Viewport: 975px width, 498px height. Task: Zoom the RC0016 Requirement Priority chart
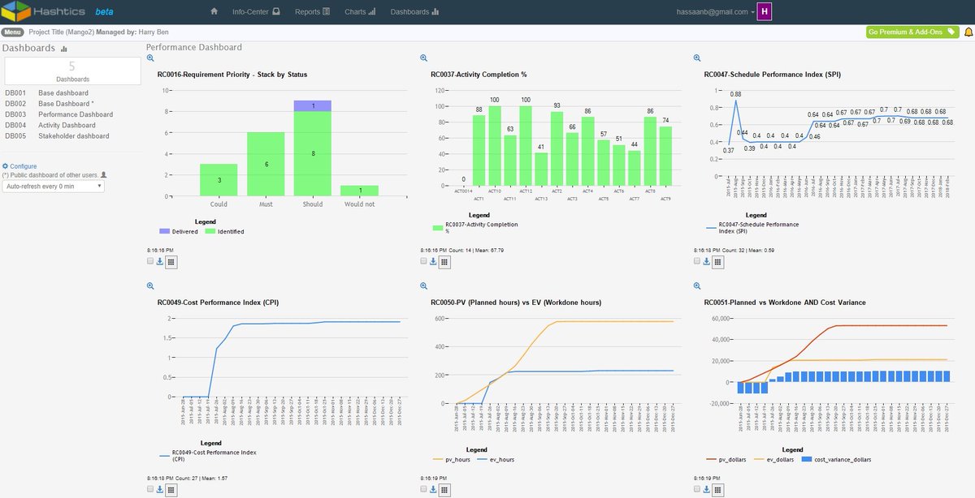(x=150, y=58)
